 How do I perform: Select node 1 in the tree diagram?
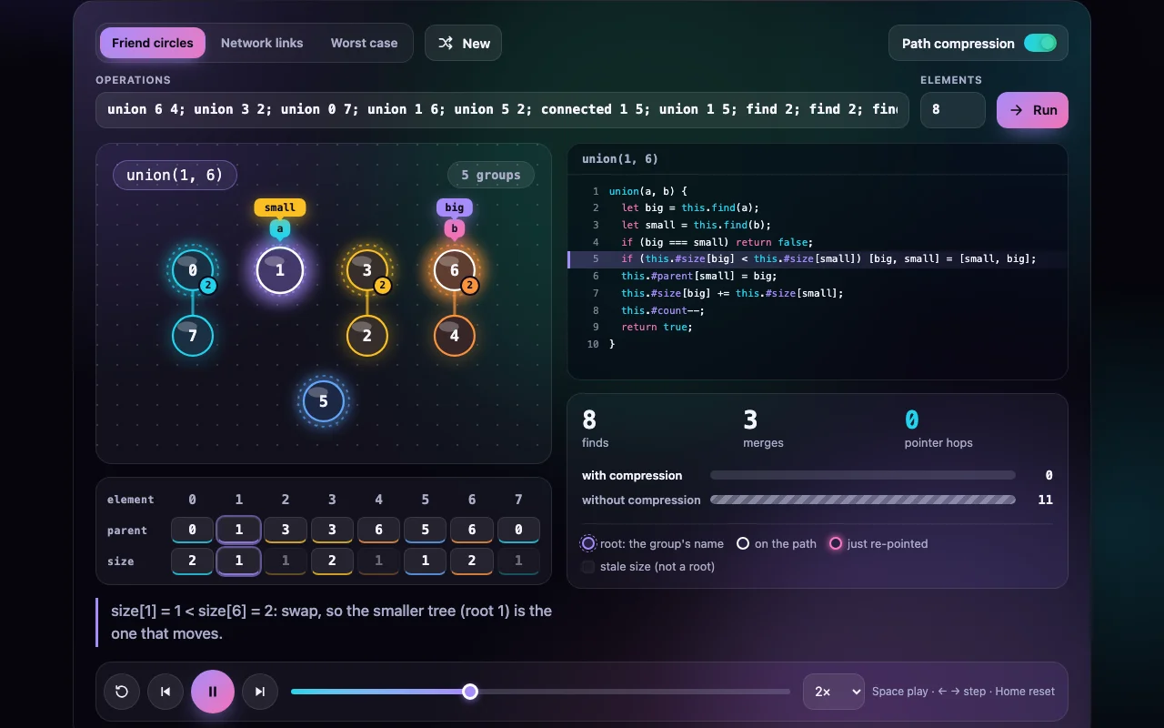[280, 270]
